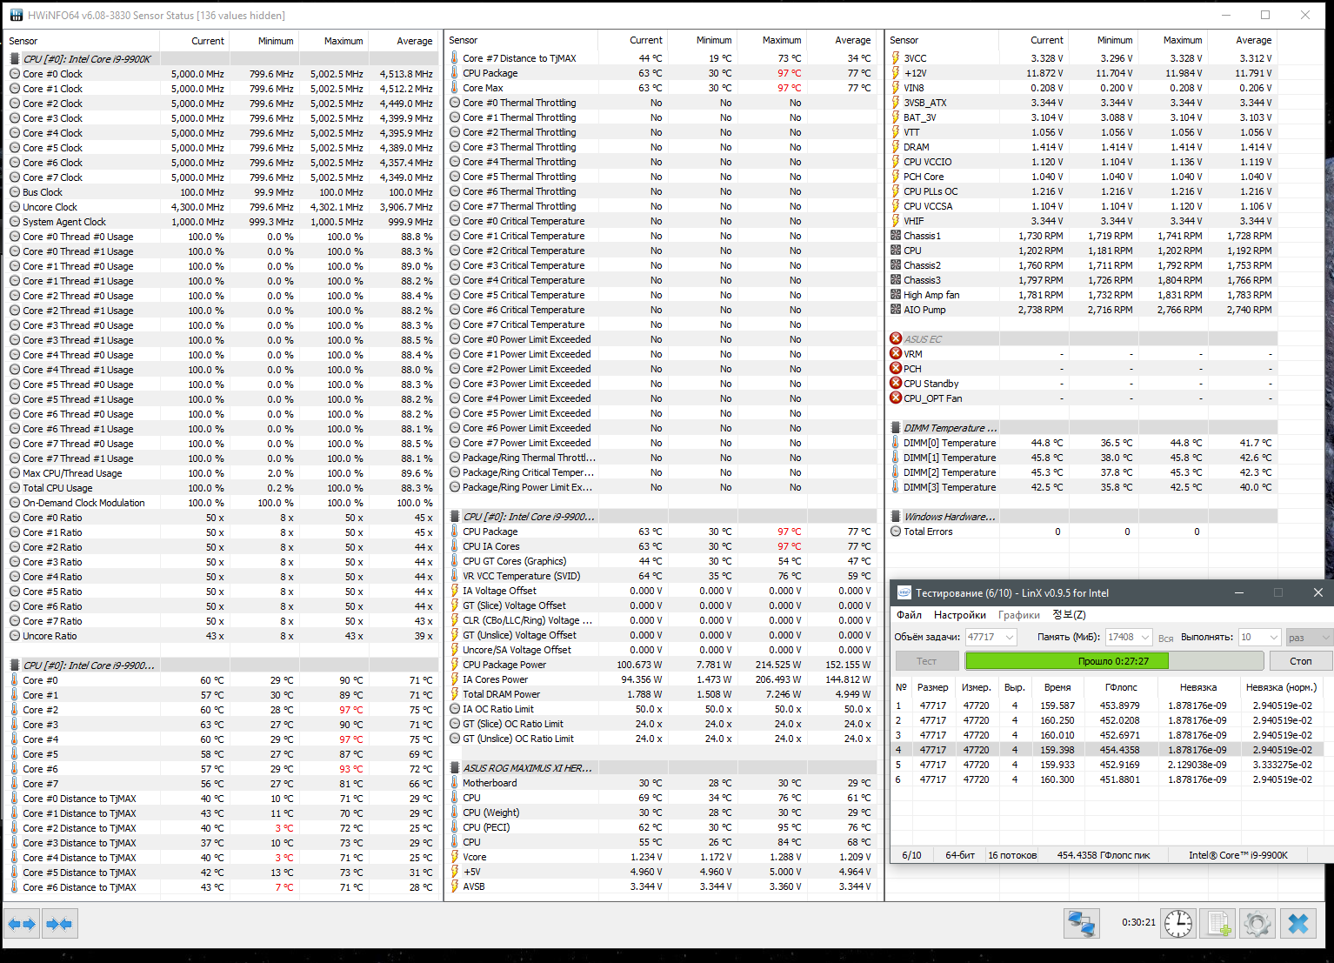Click the red X icon beside CPU_OPT Fan

tap(896, 398)
